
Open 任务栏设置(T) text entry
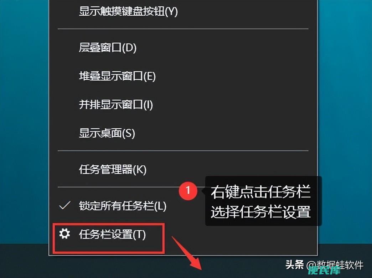(x=112, y=234)
